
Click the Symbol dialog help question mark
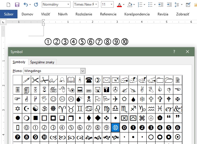(174, 52)
